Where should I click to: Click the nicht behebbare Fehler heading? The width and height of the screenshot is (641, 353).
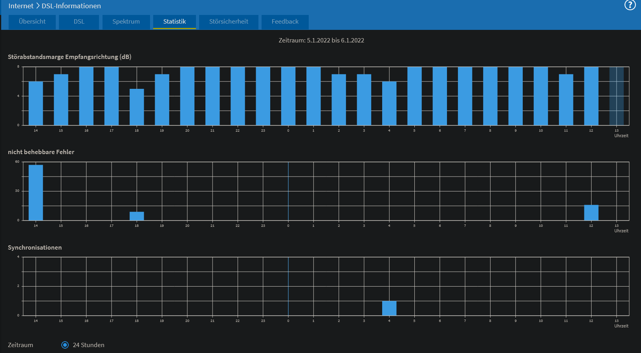pyautogui.click(x=41, y=152)
